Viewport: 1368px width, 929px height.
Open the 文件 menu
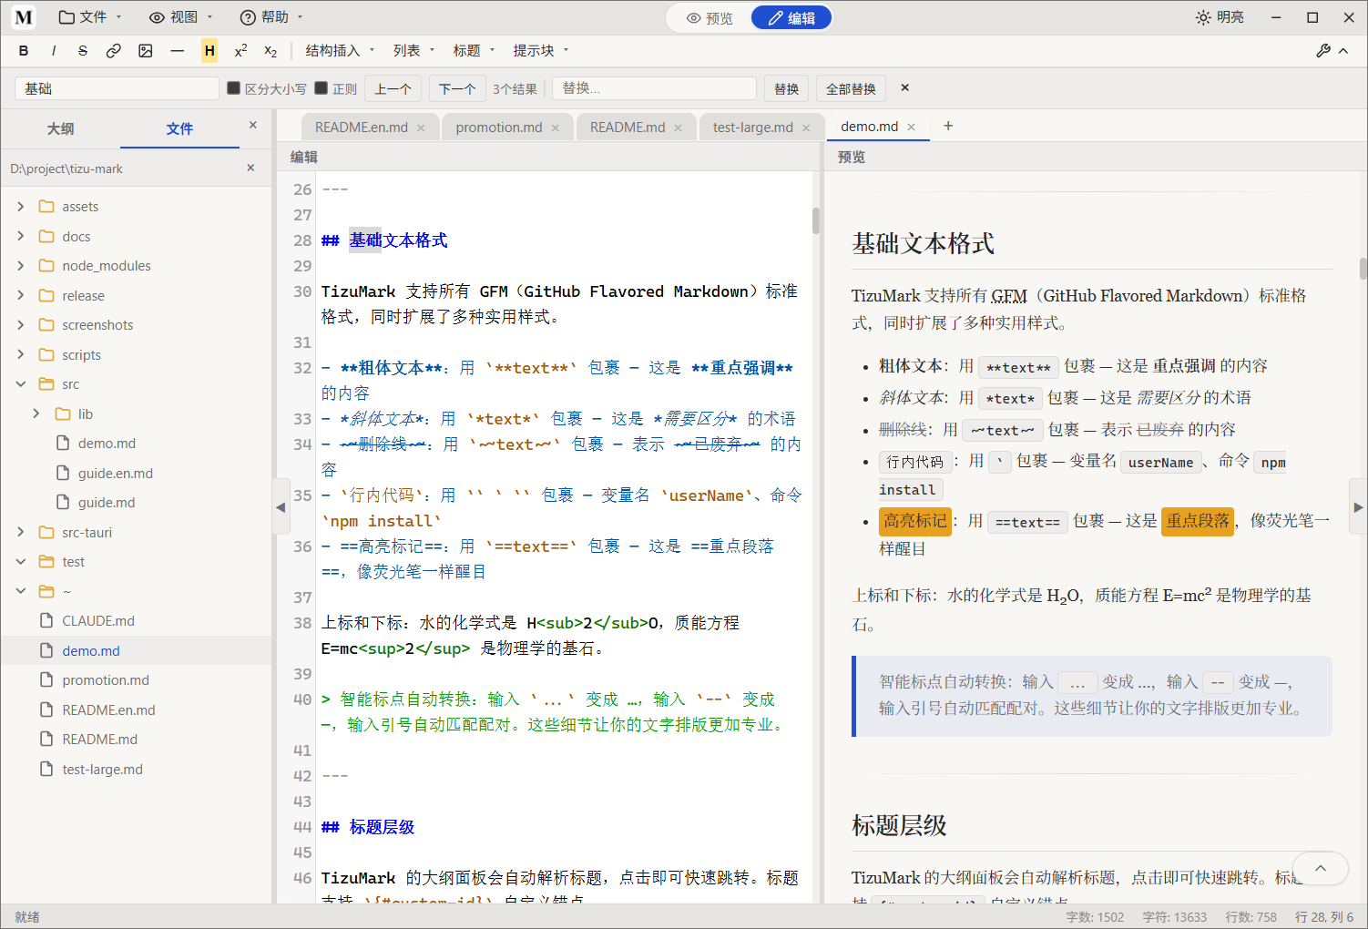(90, 17)
